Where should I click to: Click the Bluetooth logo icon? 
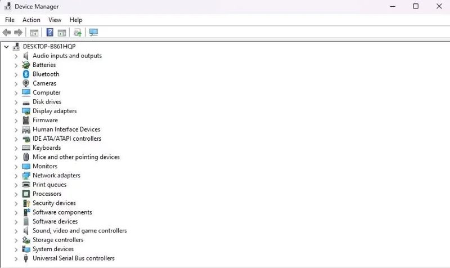[26, 74]
